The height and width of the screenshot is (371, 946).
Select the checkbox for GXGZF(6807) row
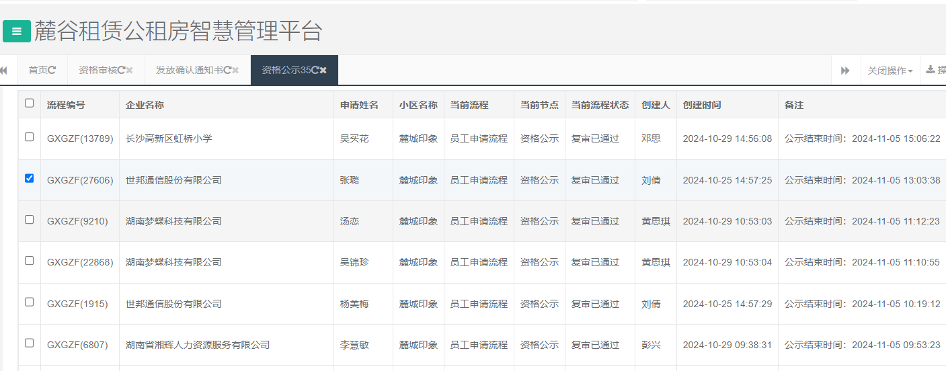pos(29,343)
